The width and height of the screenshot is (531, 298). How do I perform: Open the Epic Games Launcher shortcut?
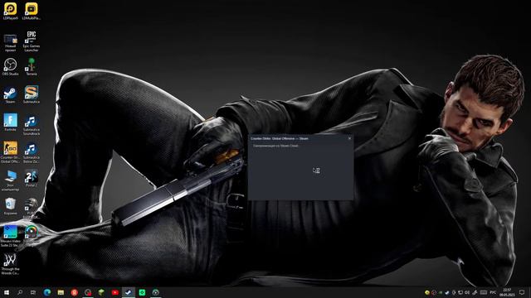(32, 41)
